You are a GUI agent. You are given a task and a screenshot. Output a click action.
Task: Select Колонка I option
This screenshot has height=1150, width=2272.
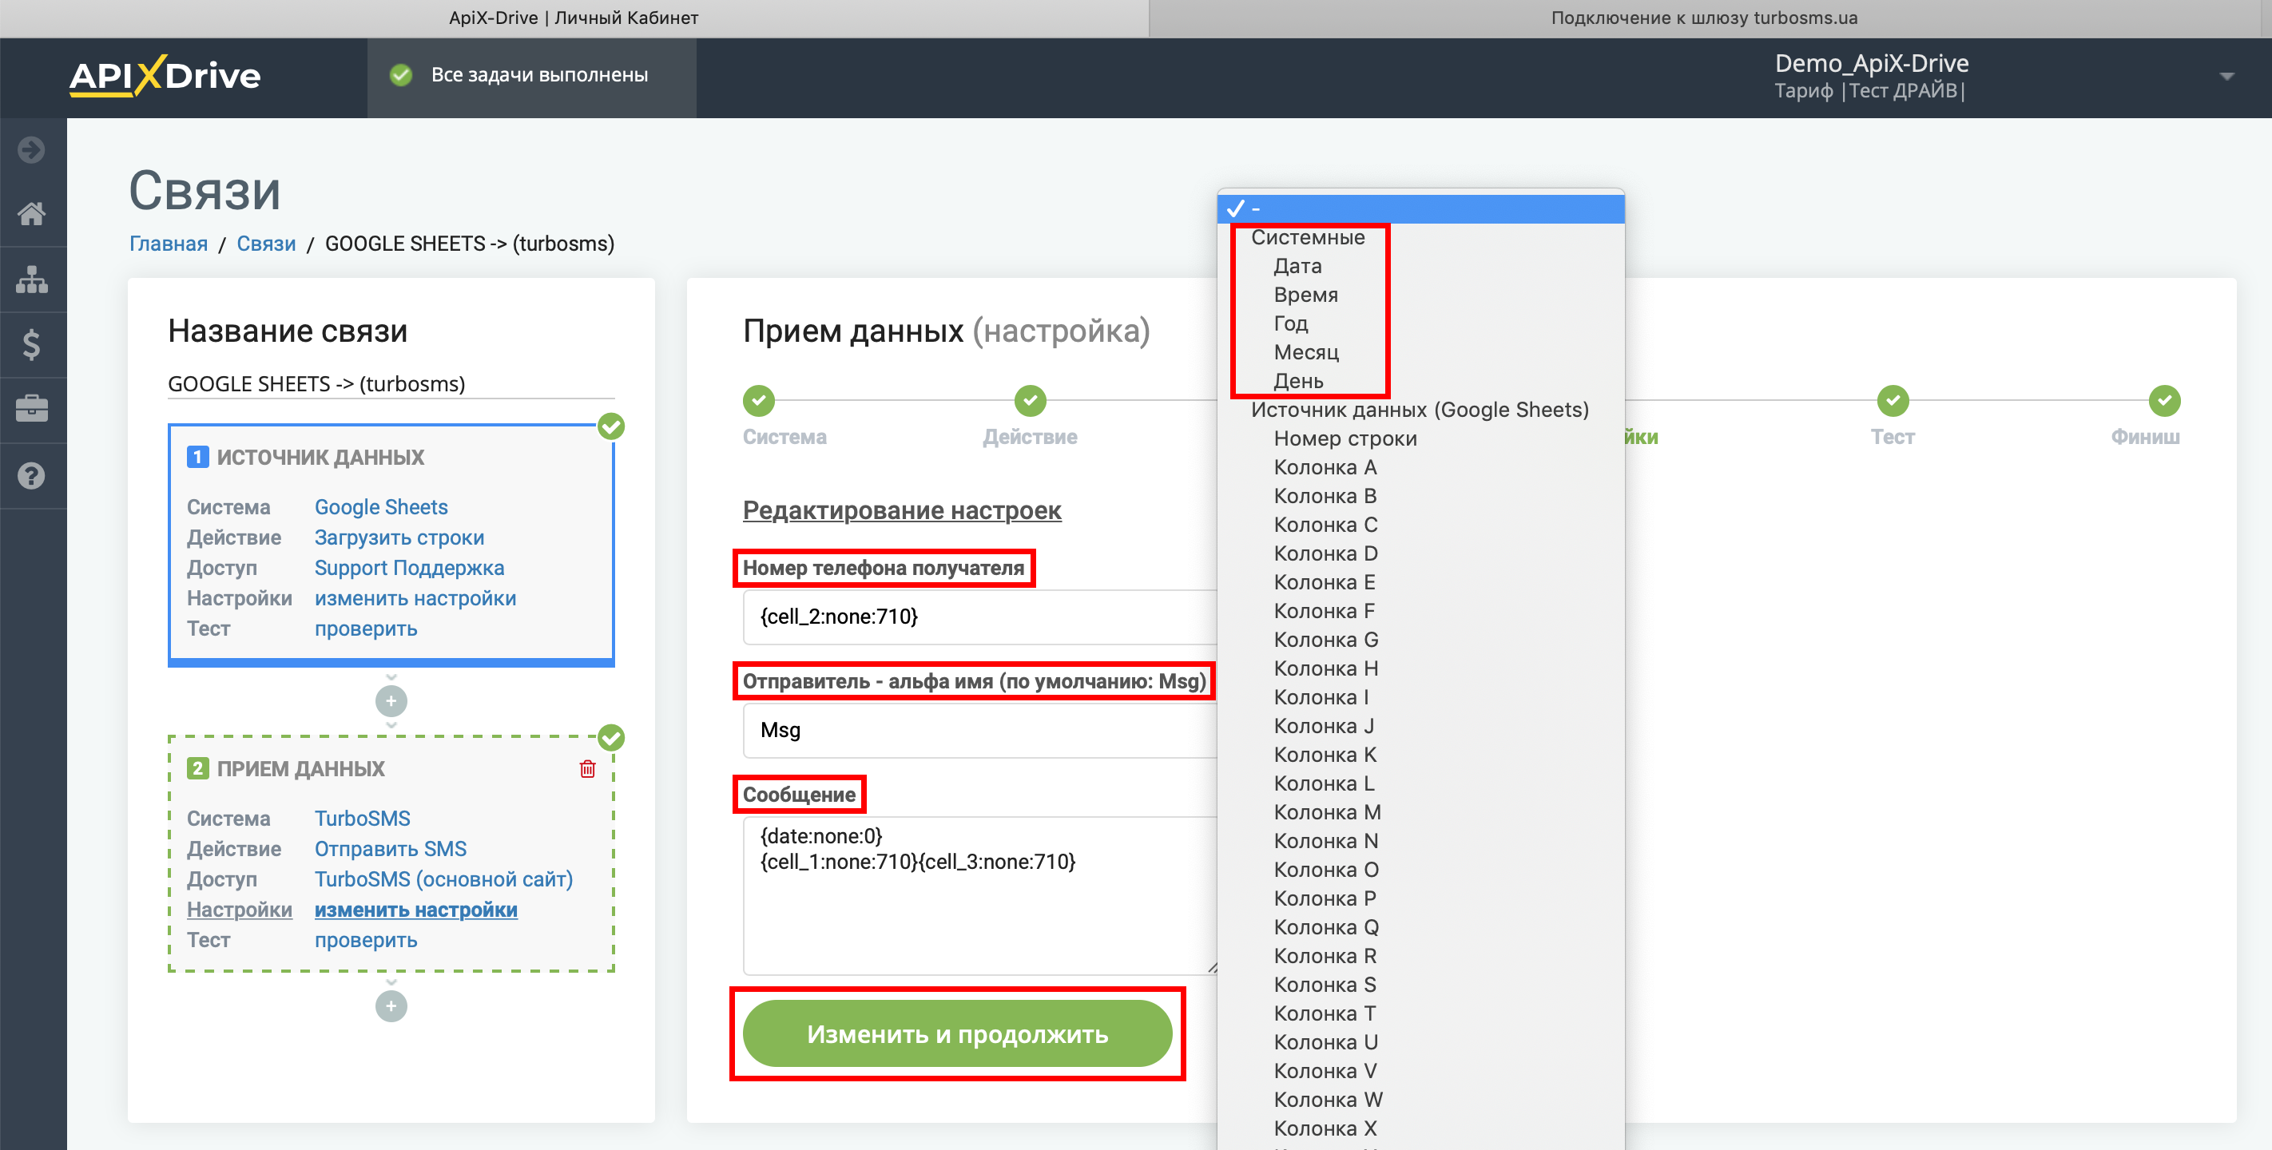point(1420,697)
